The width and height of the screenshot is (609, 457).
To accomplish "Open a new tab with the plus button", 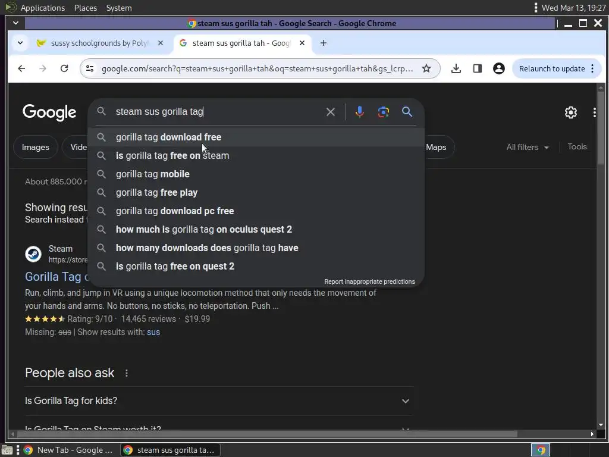I will (323, 43).
